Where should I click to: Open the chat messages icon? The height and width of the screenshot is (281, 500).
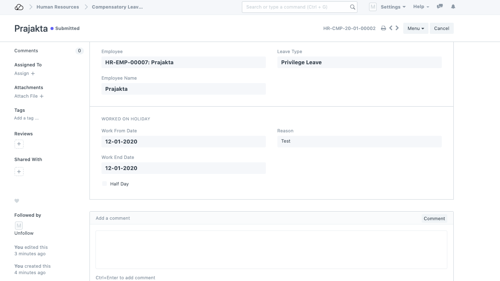coord(440,7)
